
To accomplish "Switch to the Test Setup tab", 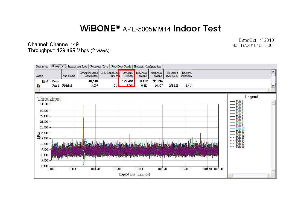I will 42,66.
